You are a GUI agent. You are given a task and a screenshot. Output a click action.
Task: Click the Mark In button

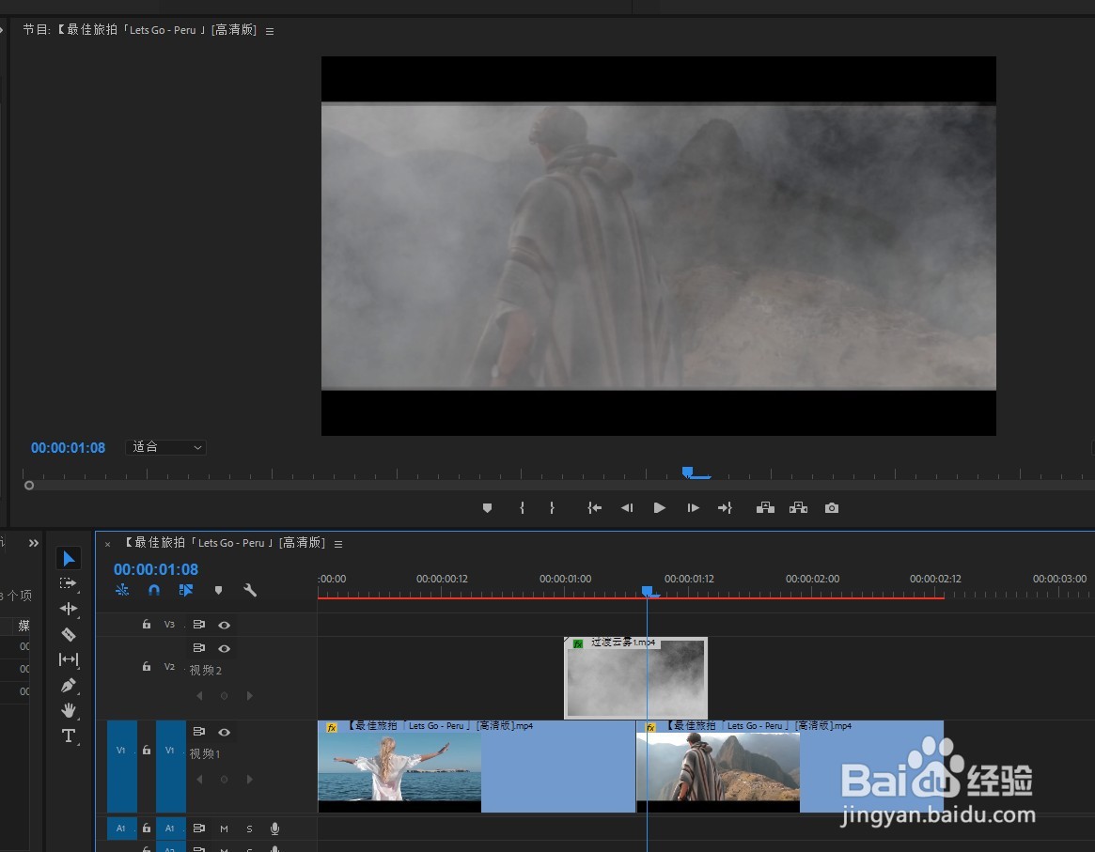(522, 508)
